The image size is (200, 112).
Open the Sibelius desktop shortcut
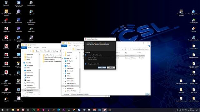31,38
